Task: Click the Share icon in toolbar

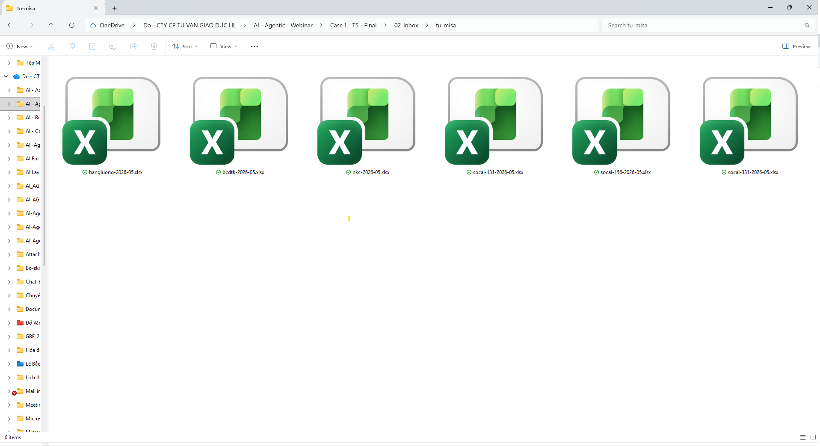Action: 133,46
